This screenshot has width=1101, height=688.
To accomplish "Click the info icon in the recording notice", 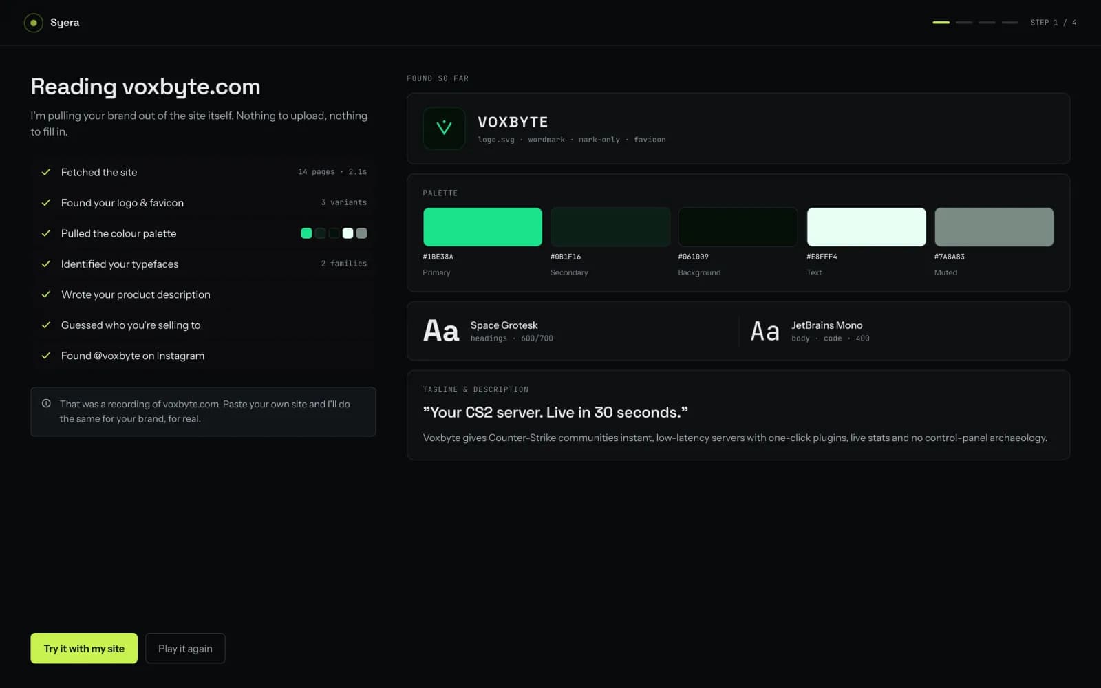I will (46, 404).
